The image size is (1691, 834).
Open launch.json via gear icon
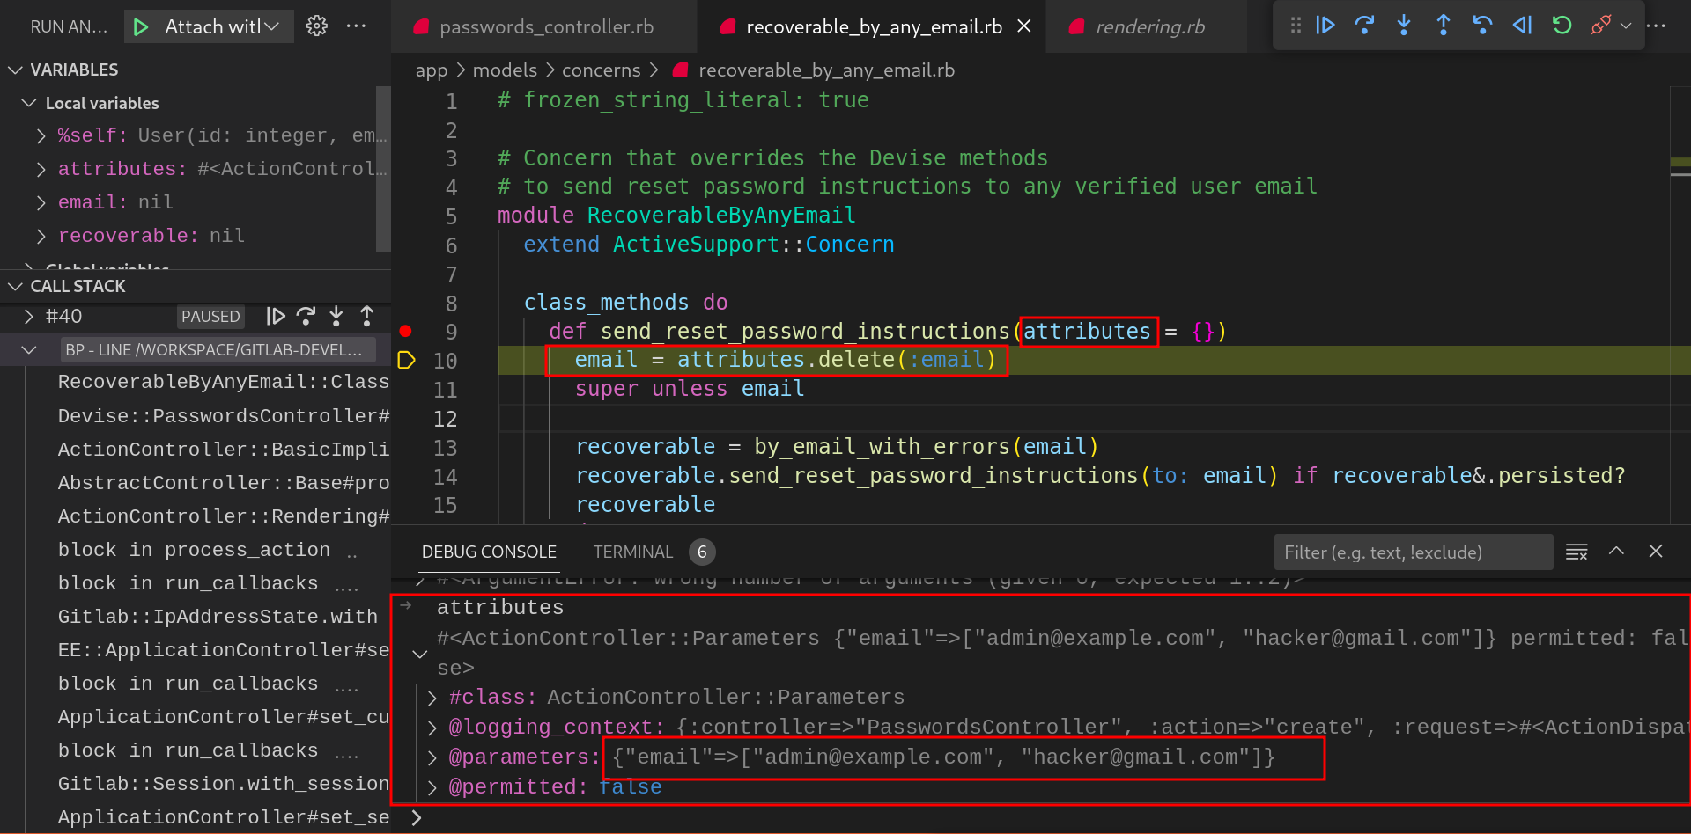[317, 26]
